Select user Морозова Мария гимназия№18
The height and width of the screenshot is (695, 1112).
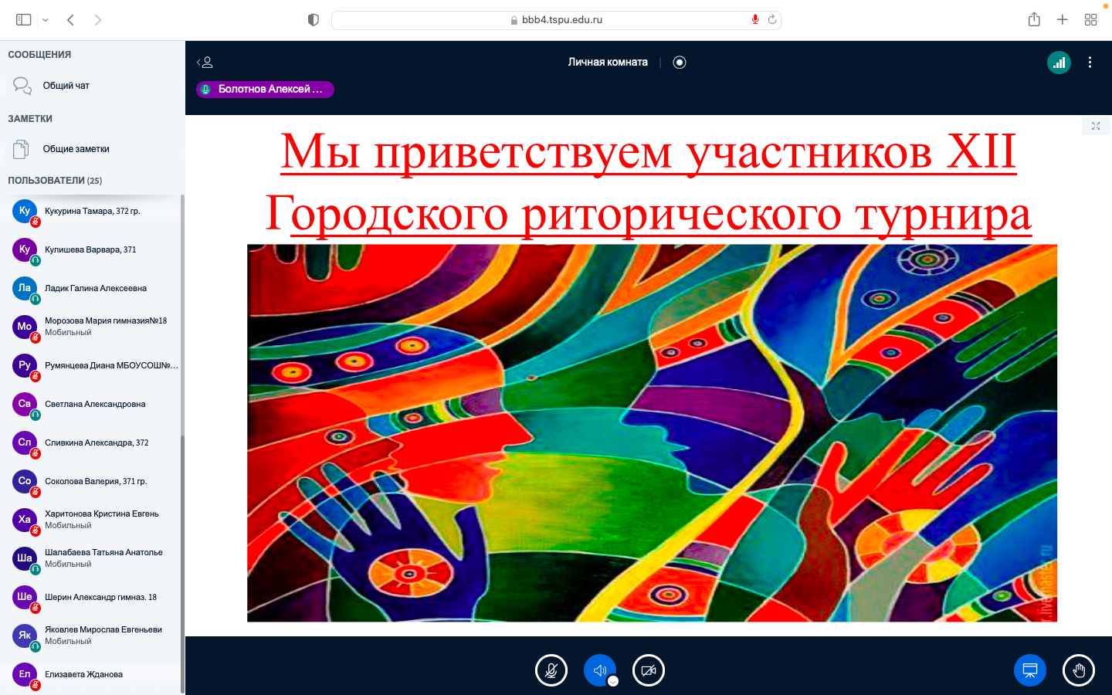tap(91, 327)
